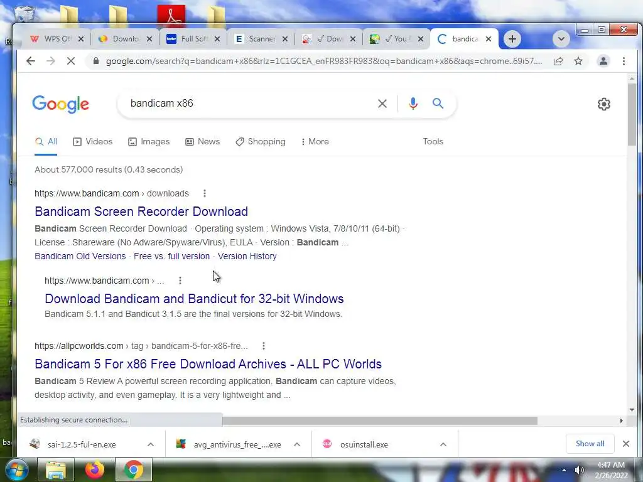Select the Images search filter
643x482 pixels.
(x=149, y=141)
